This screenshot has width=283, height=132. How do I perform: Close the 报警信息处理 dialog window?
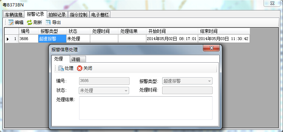click(x=211, y=48)
